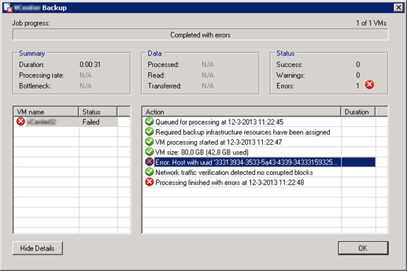Click the check icon beside VM size row
This screenshot has height=271, width=407.
pyautogui.click(x=150, y=152)
